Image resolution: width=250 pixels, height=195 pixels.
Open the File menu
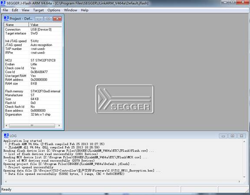tap(5, 10)
